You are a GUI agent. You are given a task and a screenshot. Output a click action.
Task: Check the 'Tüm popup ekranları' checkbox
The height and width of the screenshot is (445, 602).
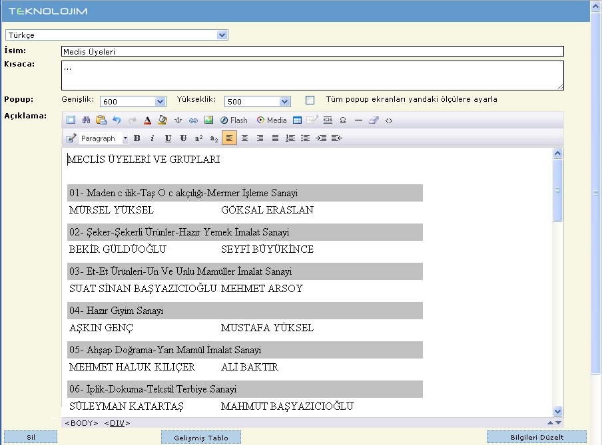(x=310, y=100)
